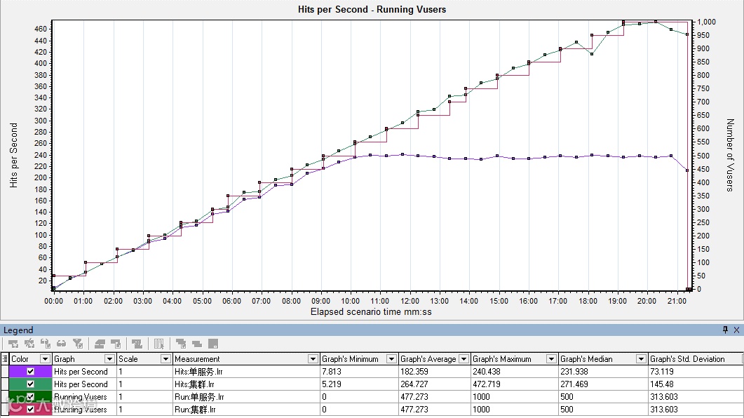This screenshot has height=418, width=744.
Task: Click the third Legend toolbar icon, Show only selected
Action: tap(46, 344)
